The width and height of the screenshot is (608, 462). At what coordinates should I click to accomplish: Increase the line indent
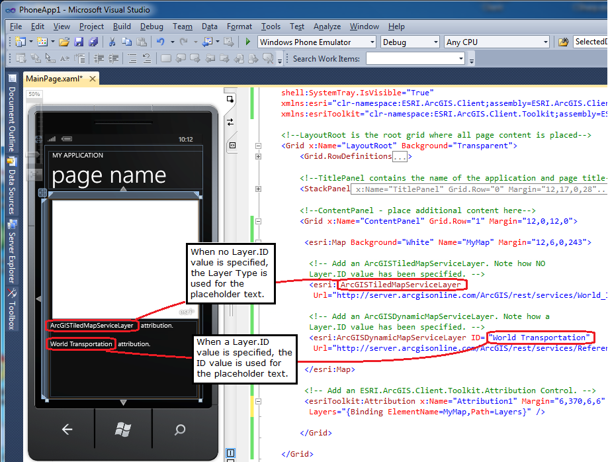[x=114, y=58]
